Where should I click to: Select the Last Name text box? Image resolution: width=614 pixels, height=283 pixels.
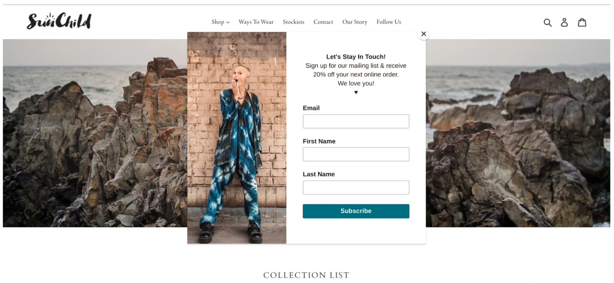[x=356, y=187]
